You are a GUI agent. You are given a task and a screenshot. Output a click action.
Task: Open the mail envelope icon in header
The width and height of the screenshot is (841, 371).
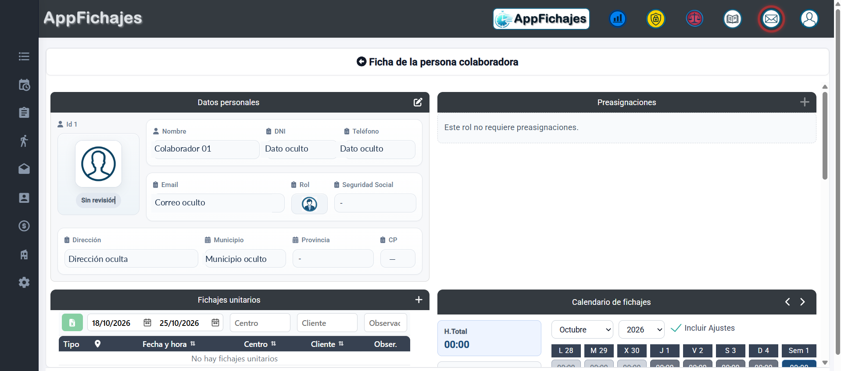[771, 19]
